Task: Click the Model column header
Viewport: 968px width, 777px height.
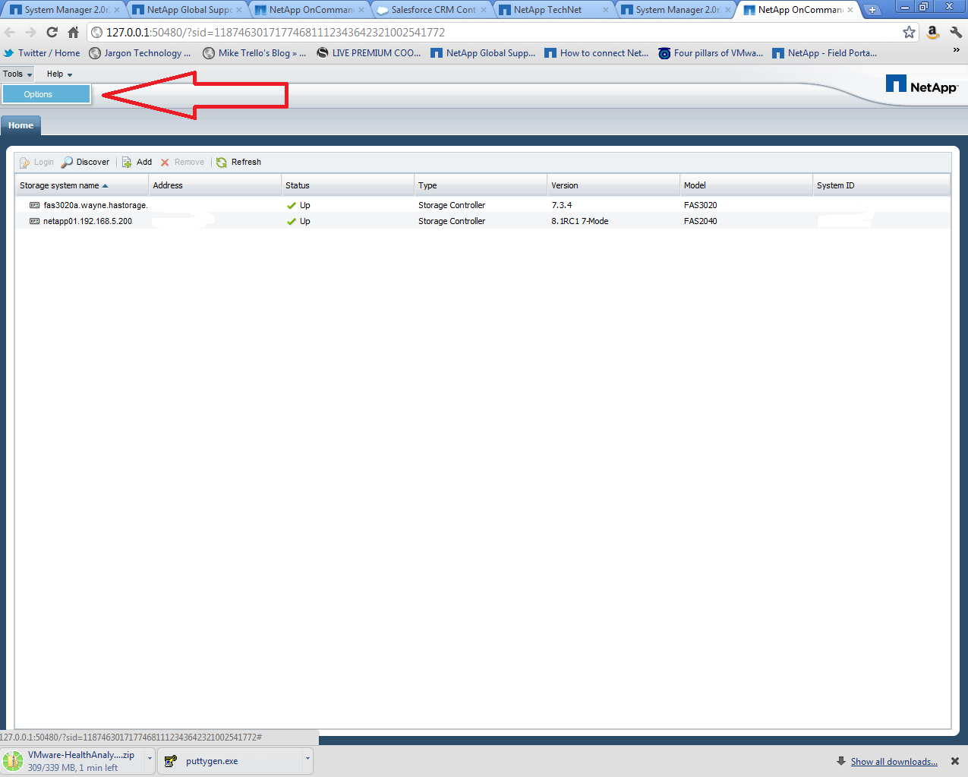Action: (746, 185)
